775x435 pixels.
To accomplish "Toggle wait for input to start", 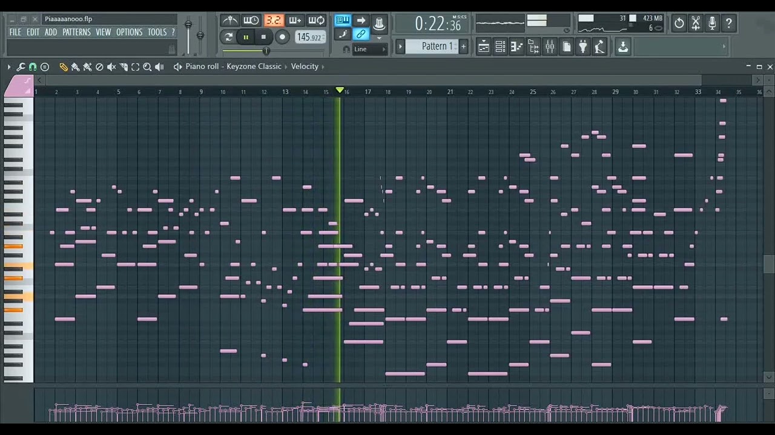I will [x=251, y=21].
